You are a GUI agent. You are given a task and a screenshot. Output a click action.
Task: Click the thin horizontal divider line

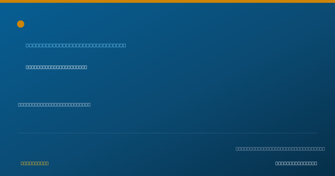click(167, 133)
